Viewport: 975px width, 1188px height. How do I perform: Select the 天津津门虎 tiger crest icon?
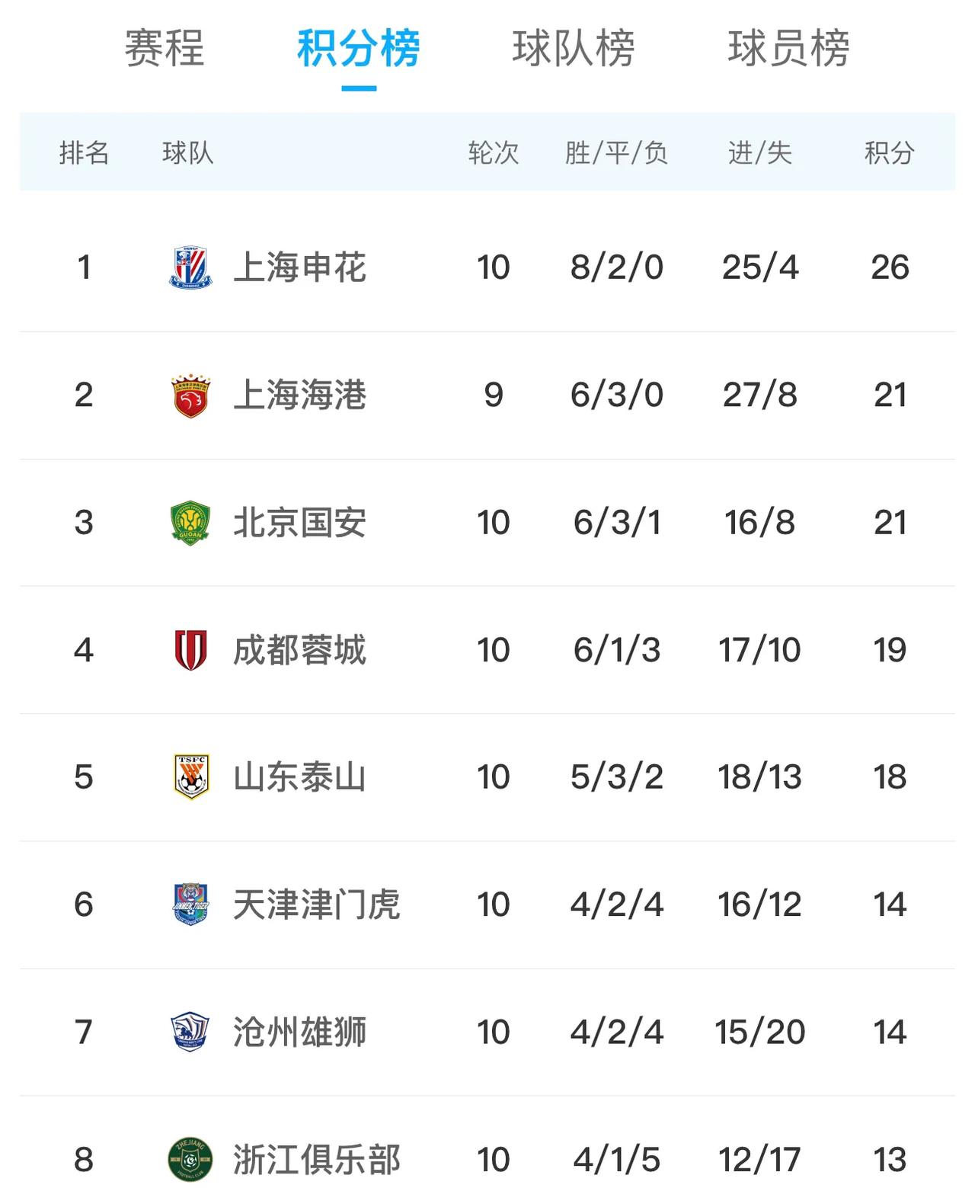190,904
